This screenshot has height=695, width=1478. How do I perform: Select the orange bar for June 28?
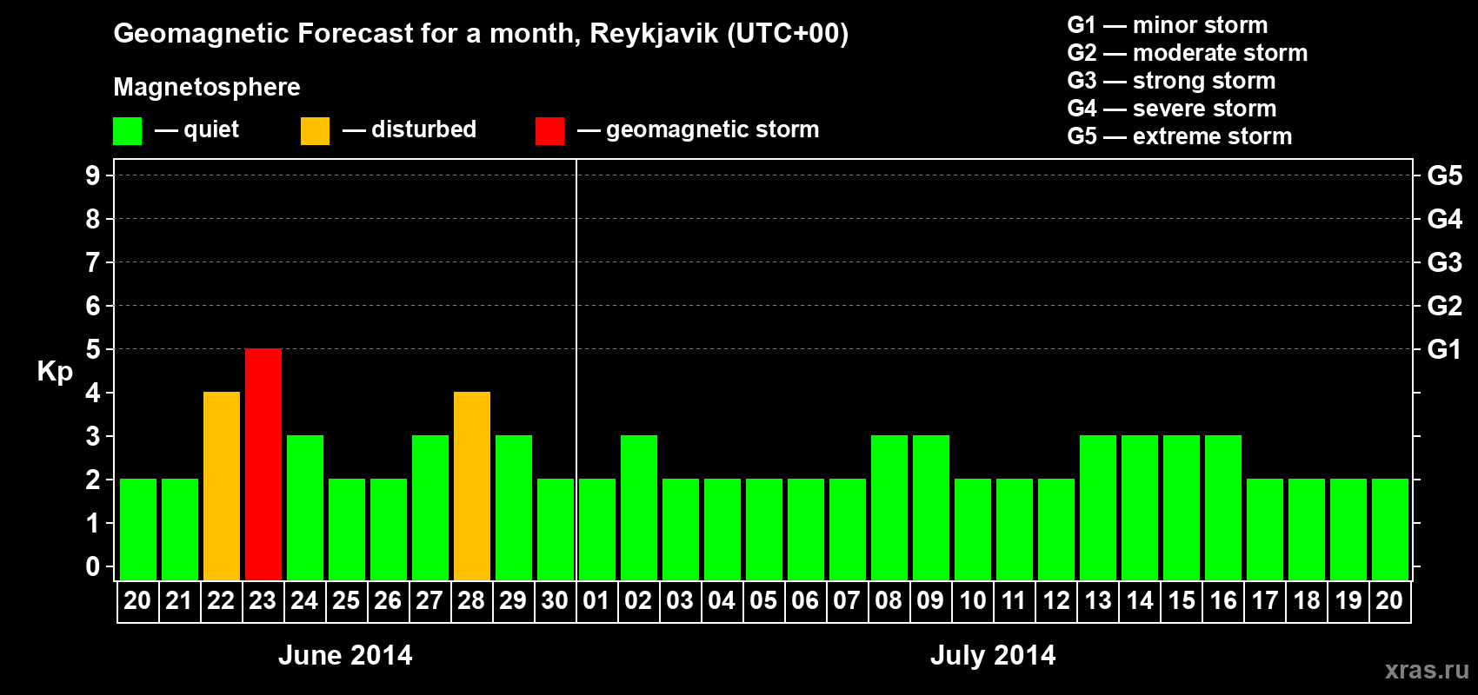point(472,486)
